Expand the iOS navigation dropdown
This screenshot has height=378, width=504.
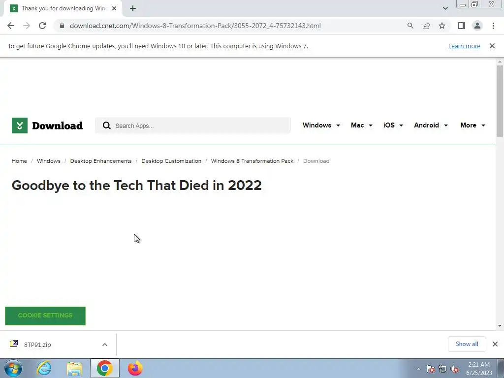point(393,126)
